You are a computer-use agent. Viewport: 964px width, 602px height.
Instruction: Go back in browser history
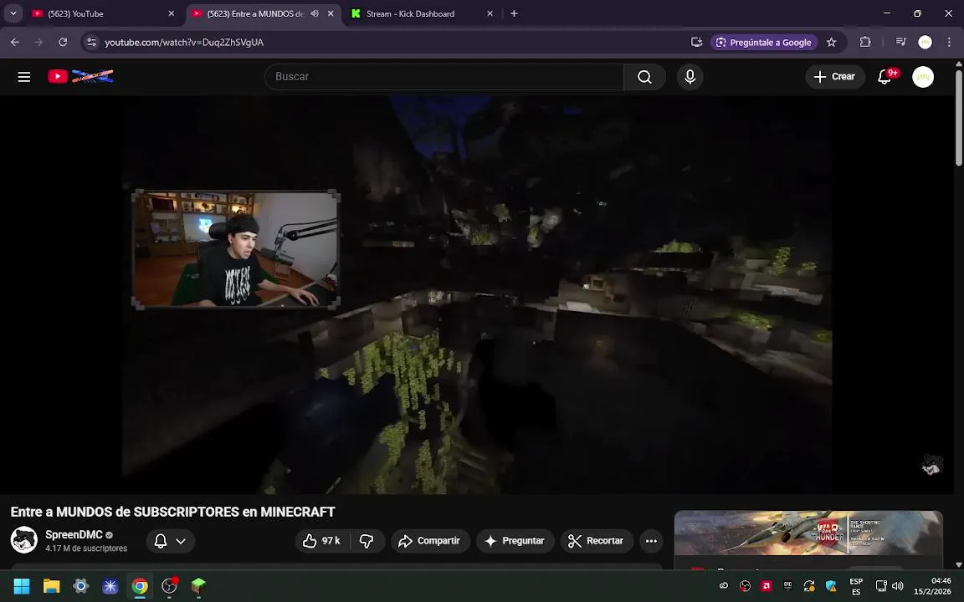(15, 43)
